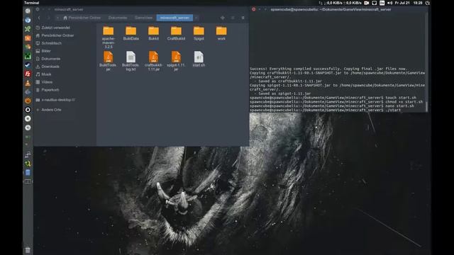Go back in the file manager
Screen dimensions: 454x255
click(39, 18)
